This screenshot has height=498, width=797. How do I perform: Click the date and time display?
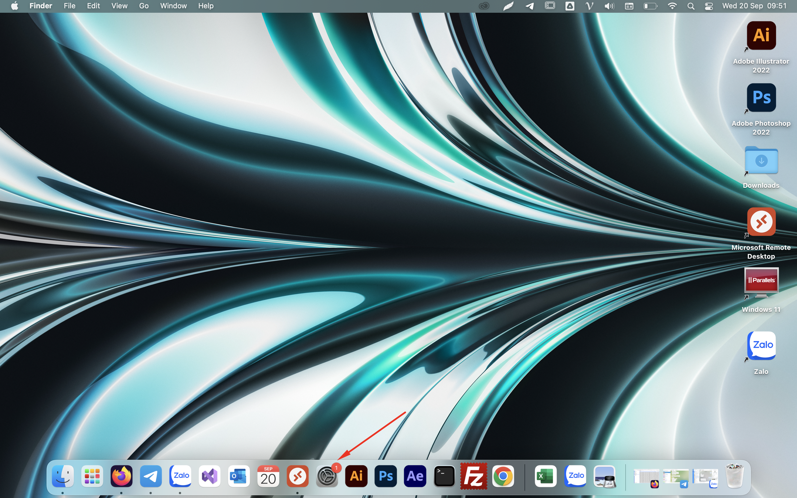(754, 6)
